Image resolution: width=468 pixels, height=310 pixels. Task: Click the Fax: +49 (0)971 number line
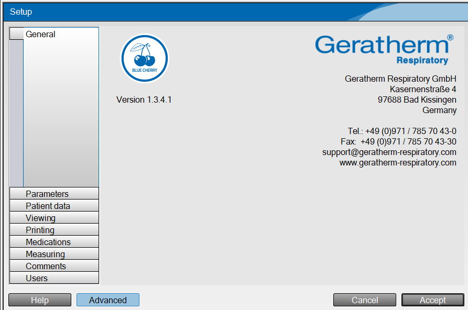coord(398,141)
